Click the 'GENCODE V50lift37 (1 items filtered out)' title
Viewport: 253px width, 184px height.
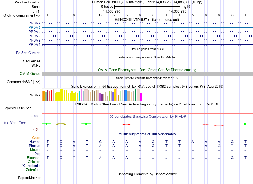tap(147, 20)
